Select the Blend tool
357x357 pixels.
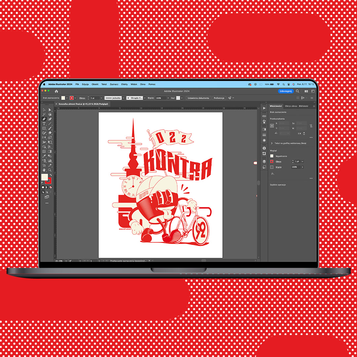click(x=50, y=156)
